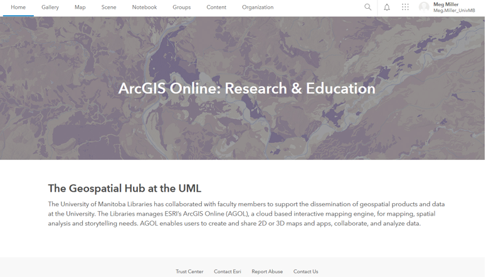
Task: Open the Content tab
Action: pos(216,8)
